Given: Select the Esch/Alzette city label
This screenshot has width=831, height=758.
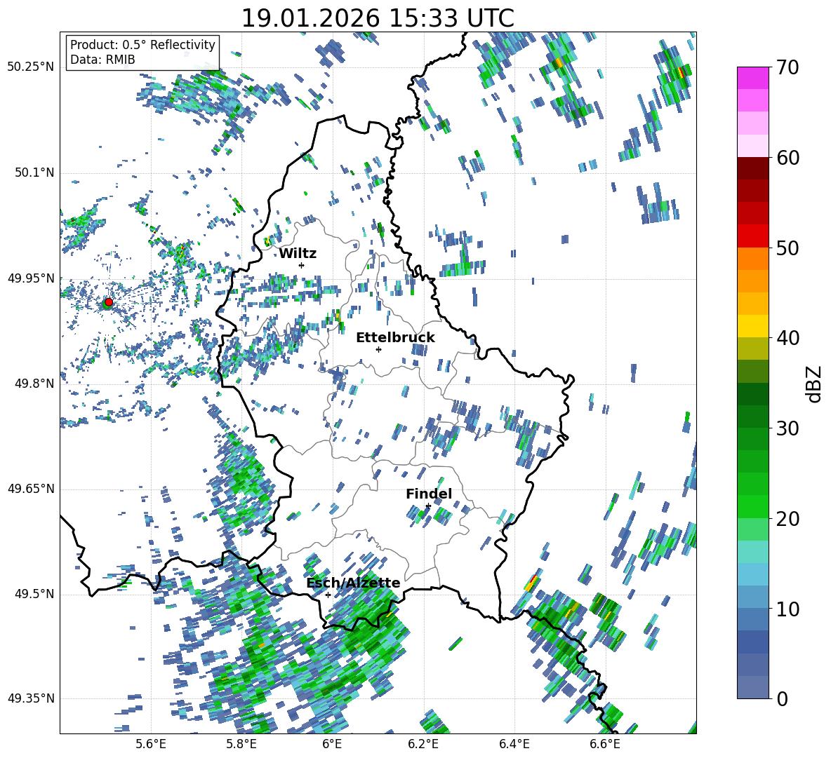Looking at the screenshot, I should [353, 583].
